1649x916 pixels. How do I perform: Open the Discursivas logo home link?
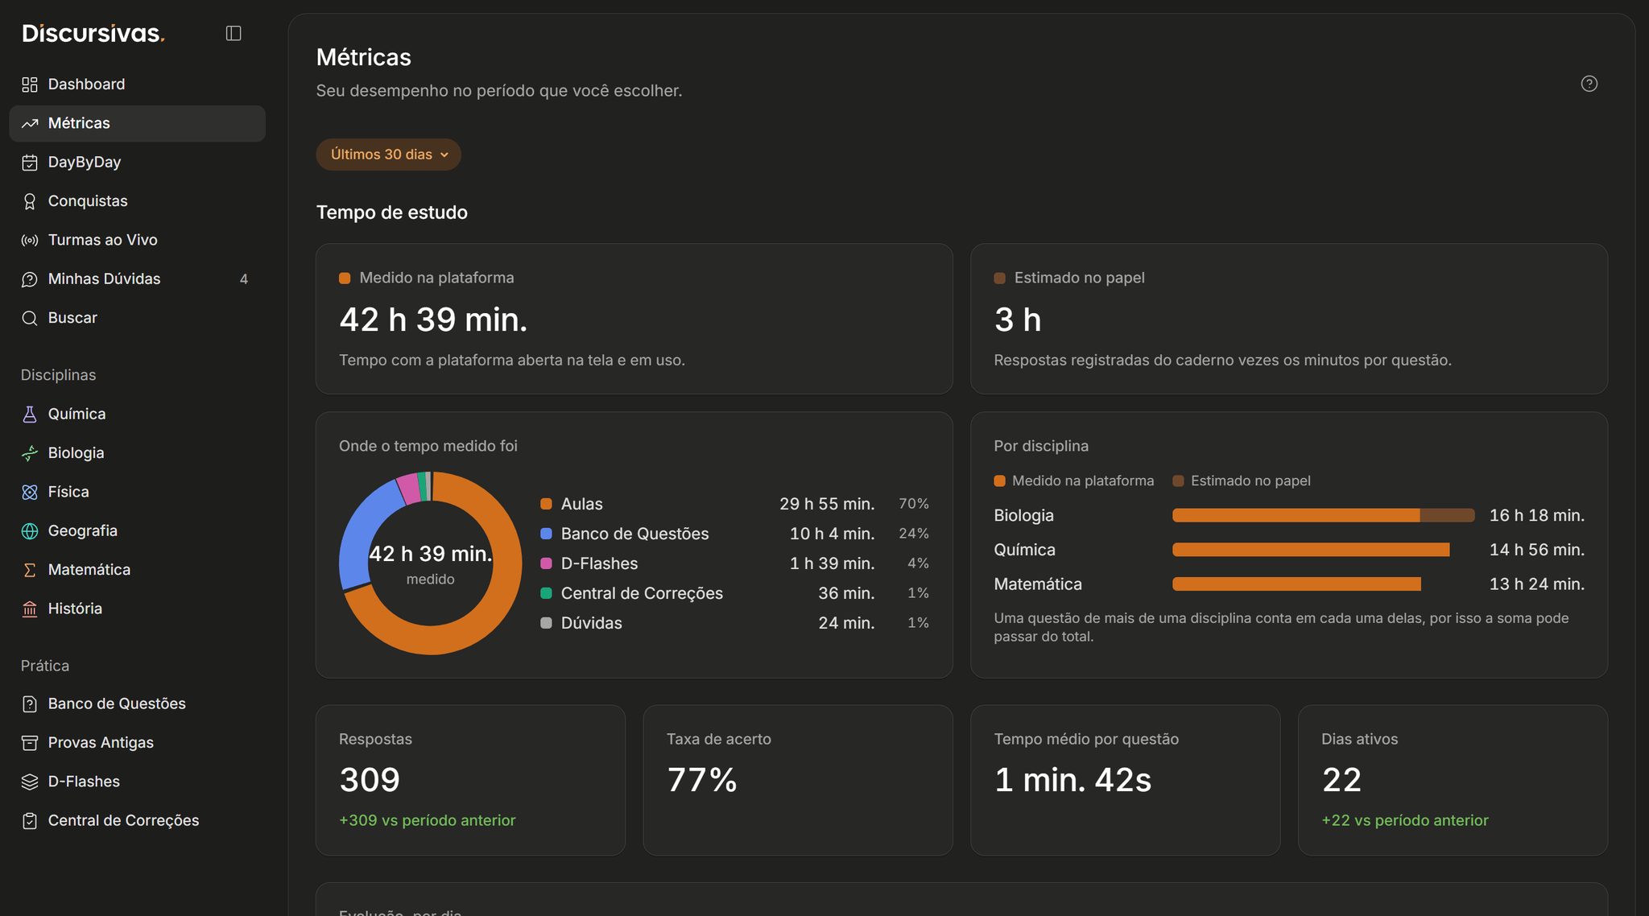pyautogui.click(x=93, y=33)
